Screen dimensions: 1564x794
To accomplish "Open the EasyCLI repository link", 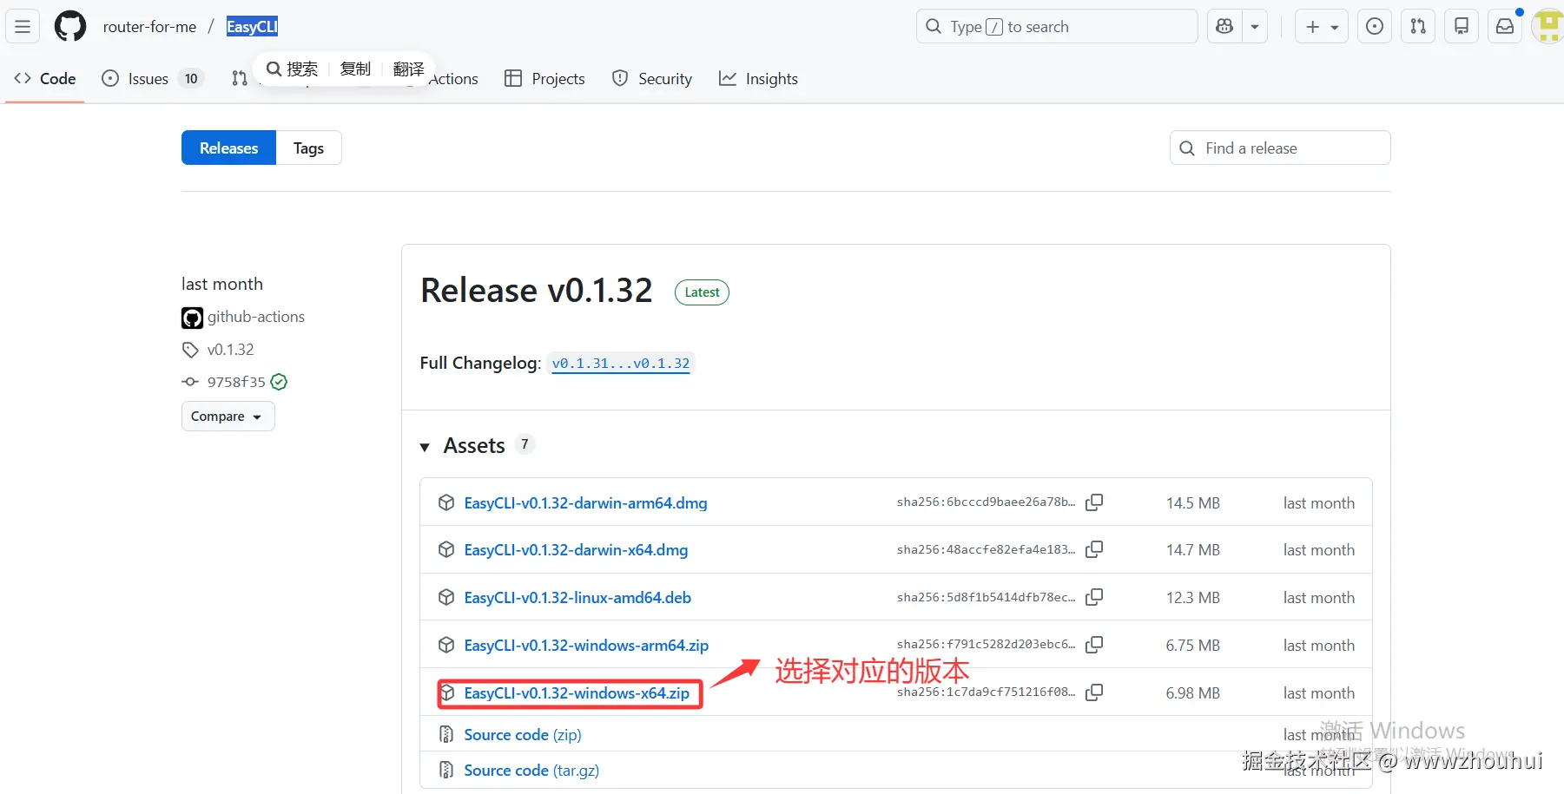I will [x=252, y=27].
